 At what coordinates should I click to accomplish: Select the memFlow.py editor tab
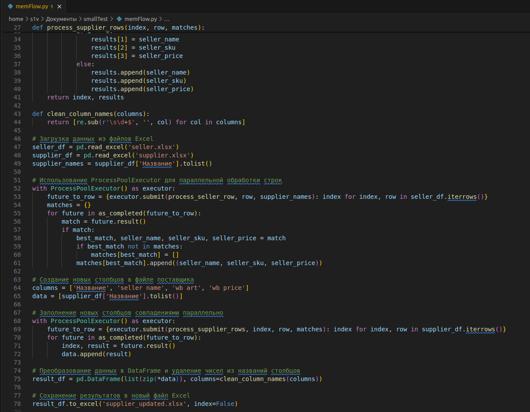tap(34, 7)
